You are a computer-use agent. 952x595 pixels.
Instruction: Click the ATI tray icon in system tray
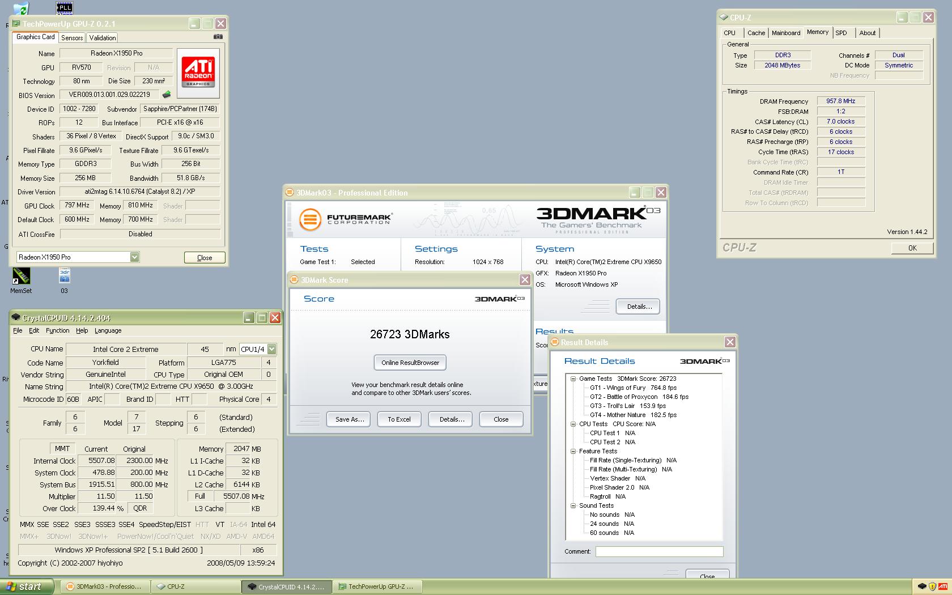pos(942,586)
